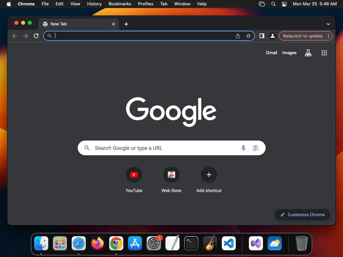Click Relaunch to update

302,36
